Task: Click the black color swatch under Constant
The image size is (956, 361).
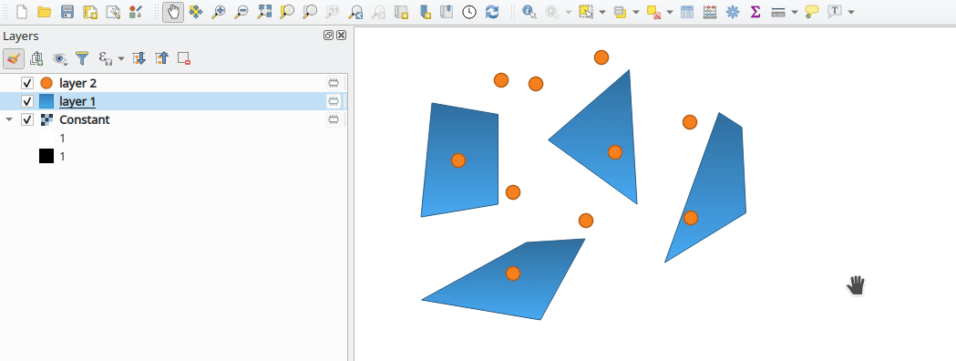Action: [x=46, y=157]
